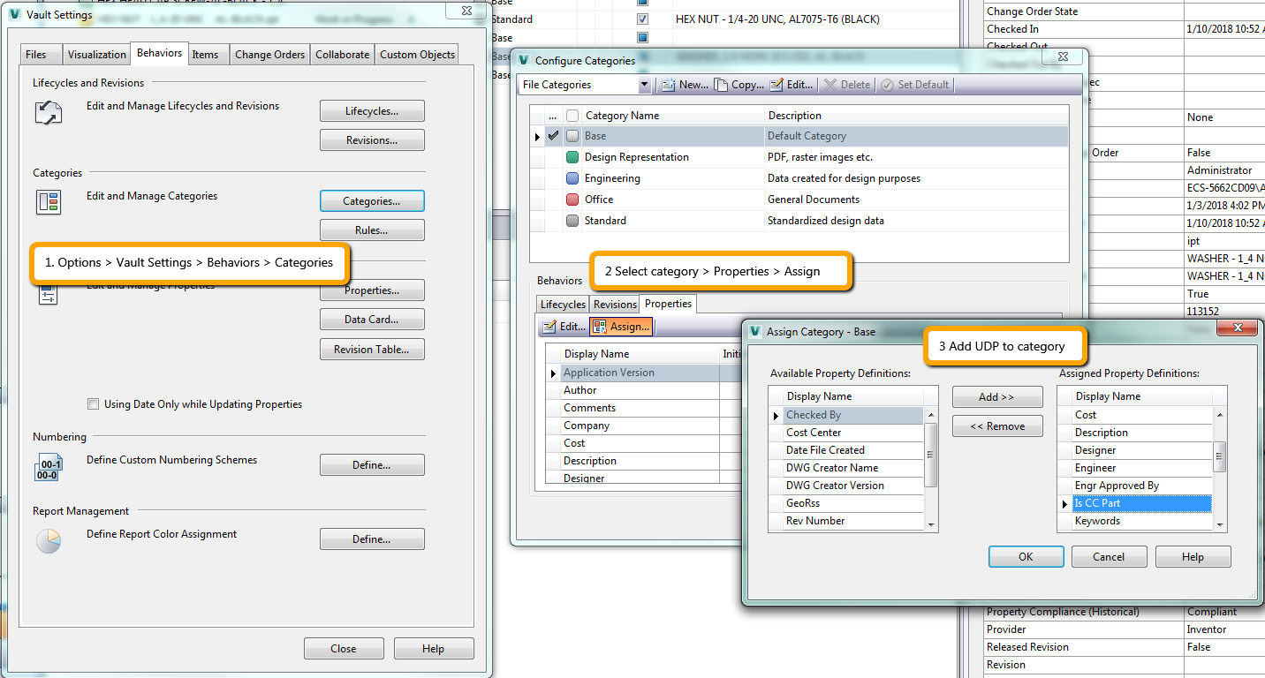Viewport: 1265px width, 678px height.
Task: Toggle checkbox in HEX NUT row
Action: pyautogui.click(x=643, y=19)
